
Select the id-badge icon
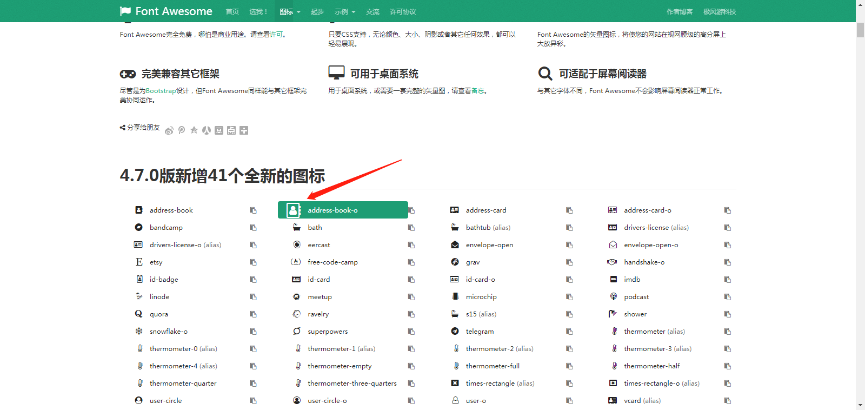tap(139, 279)
